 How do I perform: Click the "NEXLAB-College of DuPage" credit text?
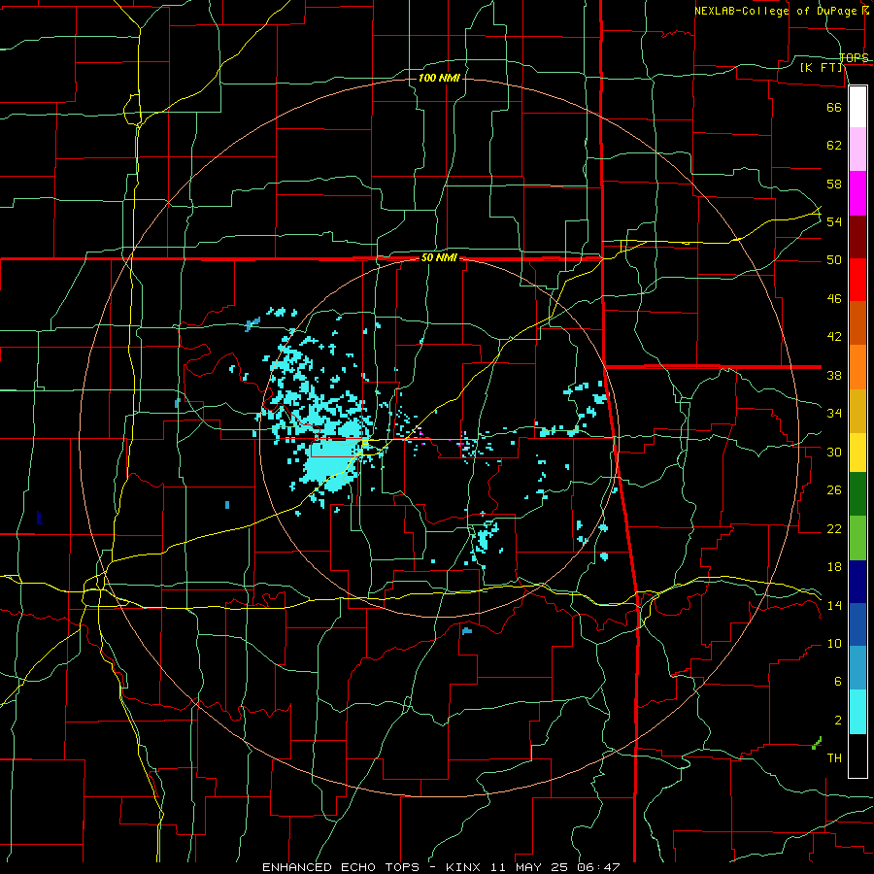coord(777,11)
